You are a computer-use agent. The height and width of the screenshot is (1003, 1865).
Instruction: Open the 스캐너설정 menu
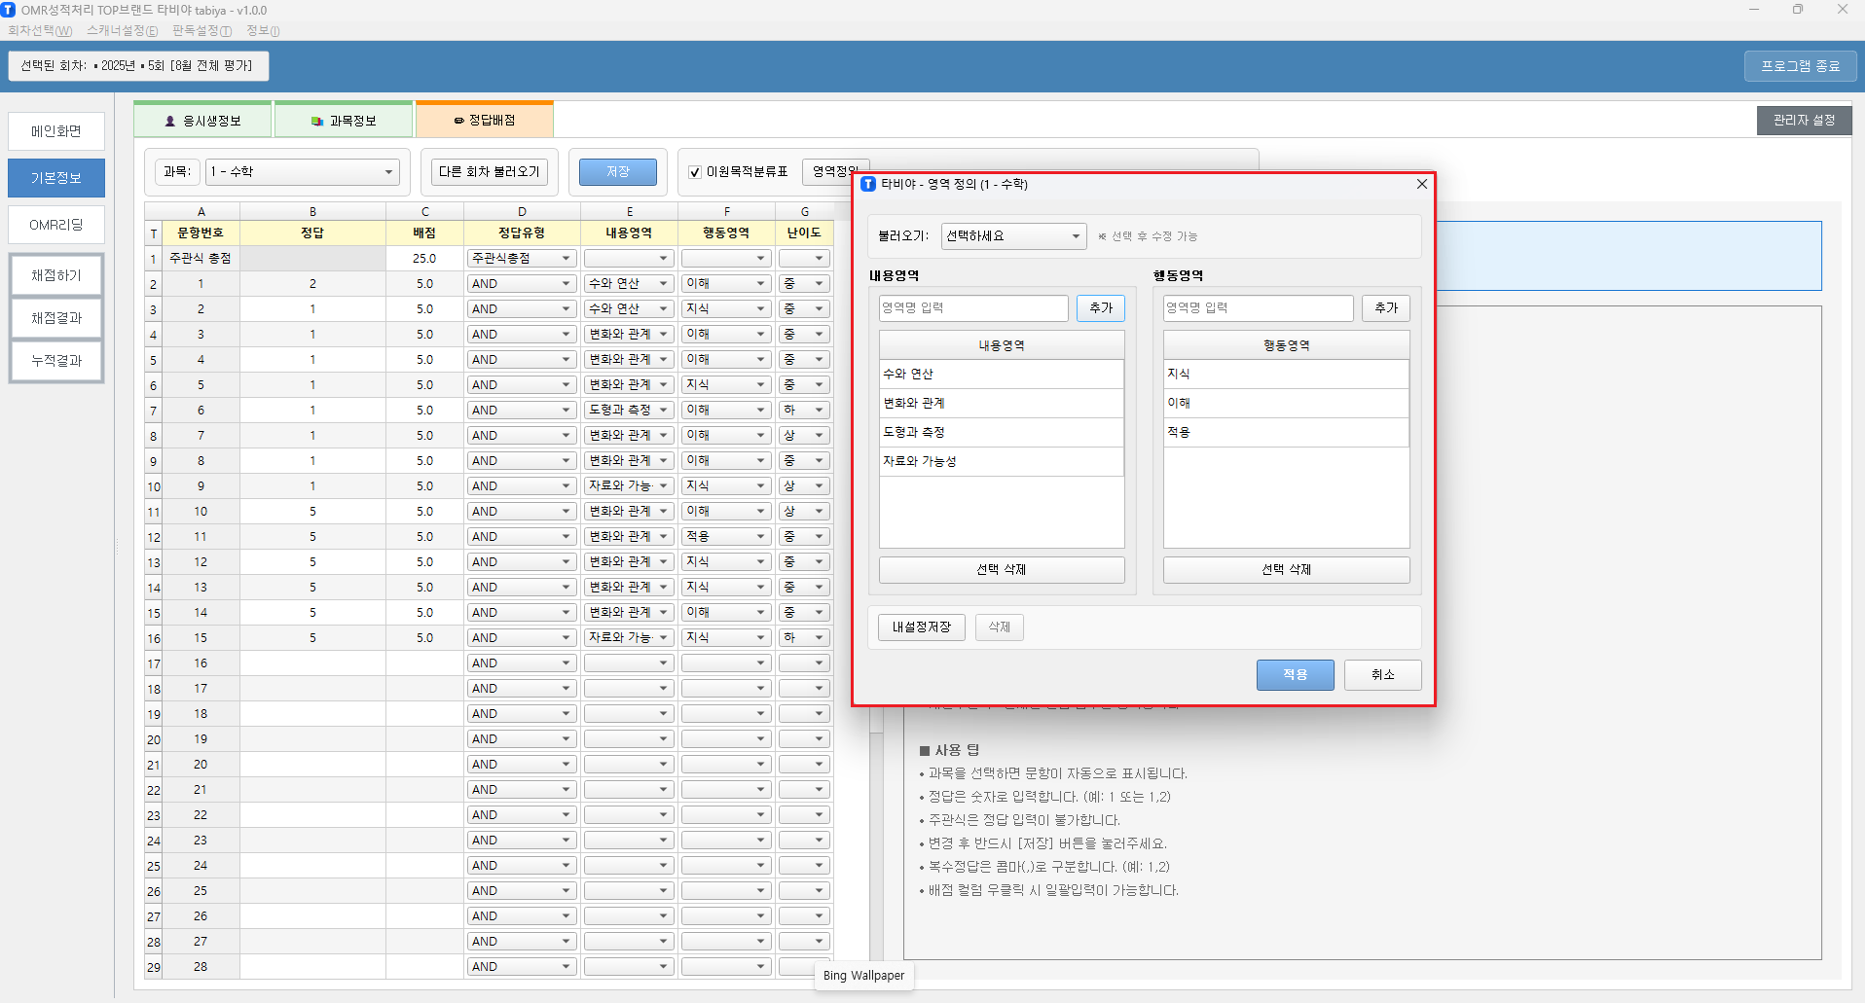122,31
